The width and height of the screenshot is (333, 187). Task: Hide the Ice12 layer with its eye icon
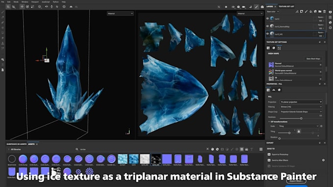tap(267, 19)
